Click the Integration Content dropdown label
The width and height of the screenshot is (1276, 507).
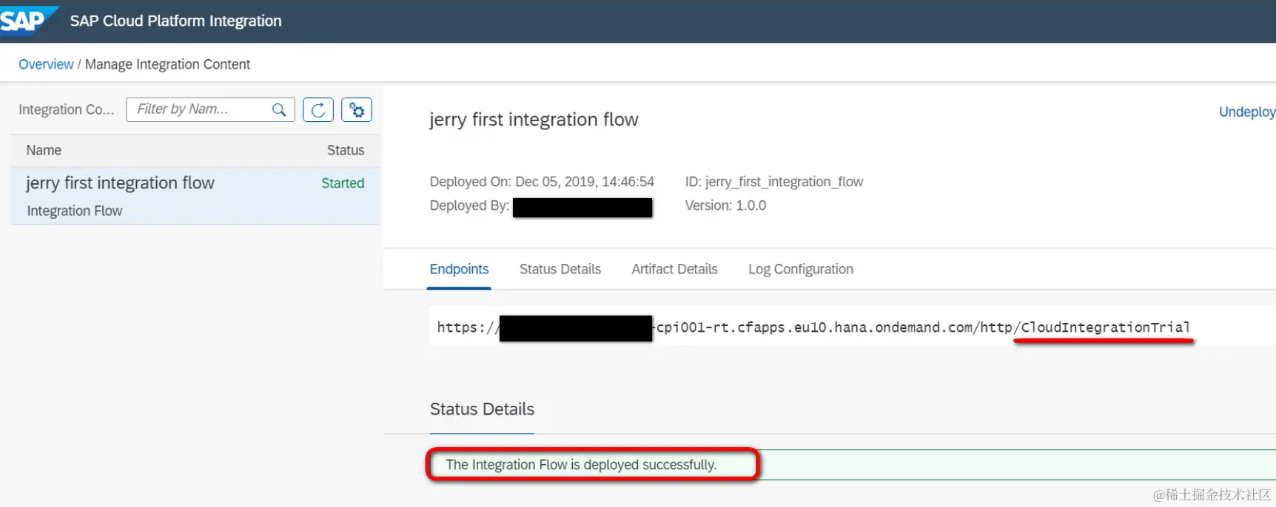(67, 109)
